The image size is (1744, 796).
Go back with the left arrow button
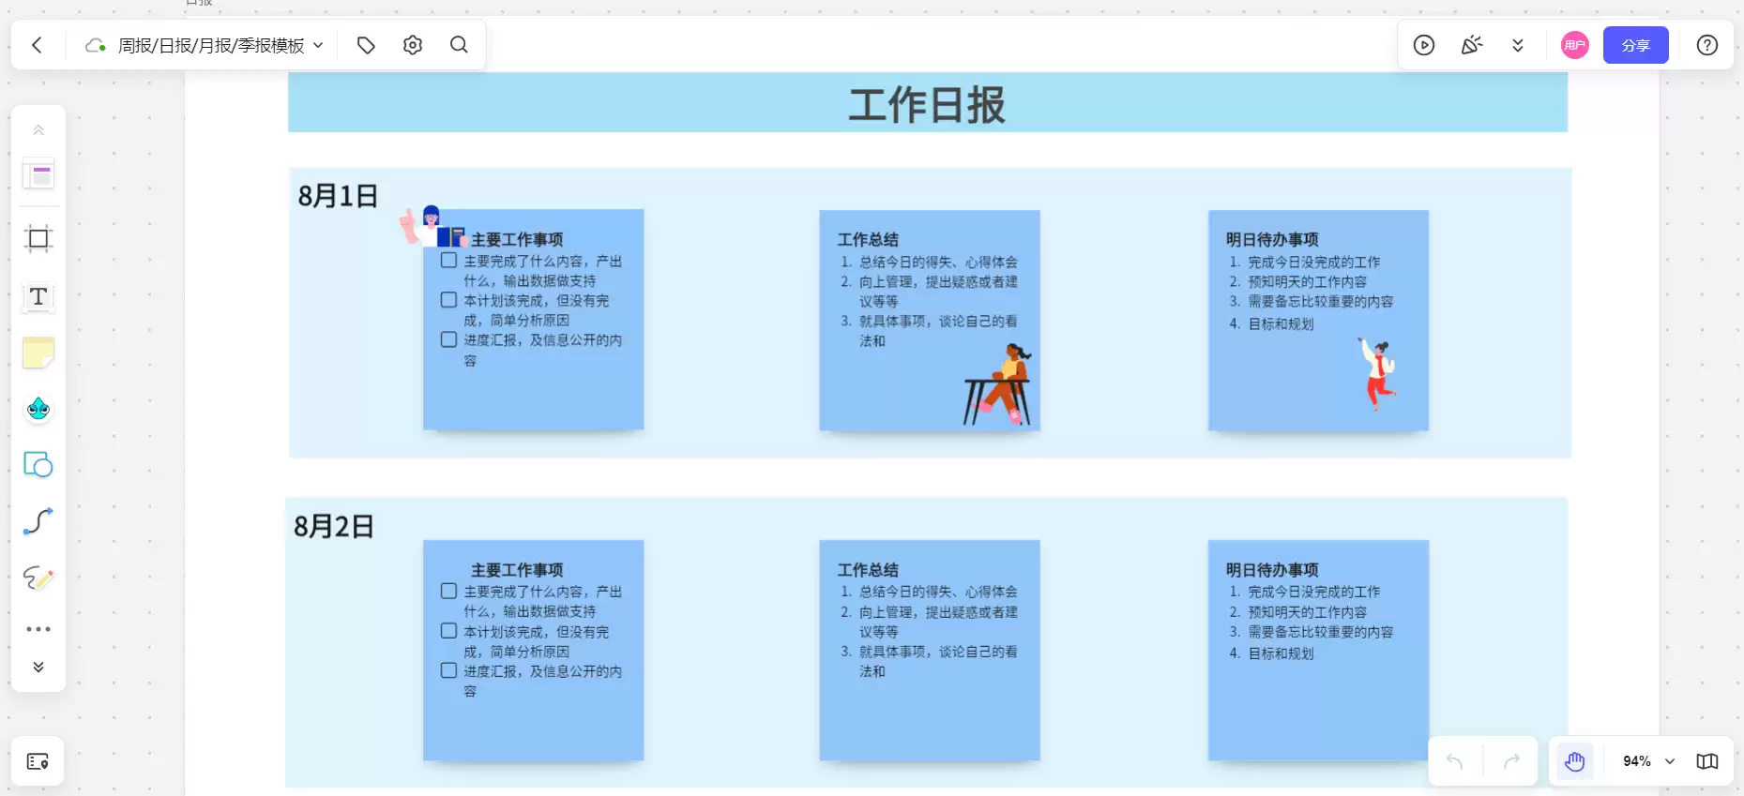click(x=37, y=45)
